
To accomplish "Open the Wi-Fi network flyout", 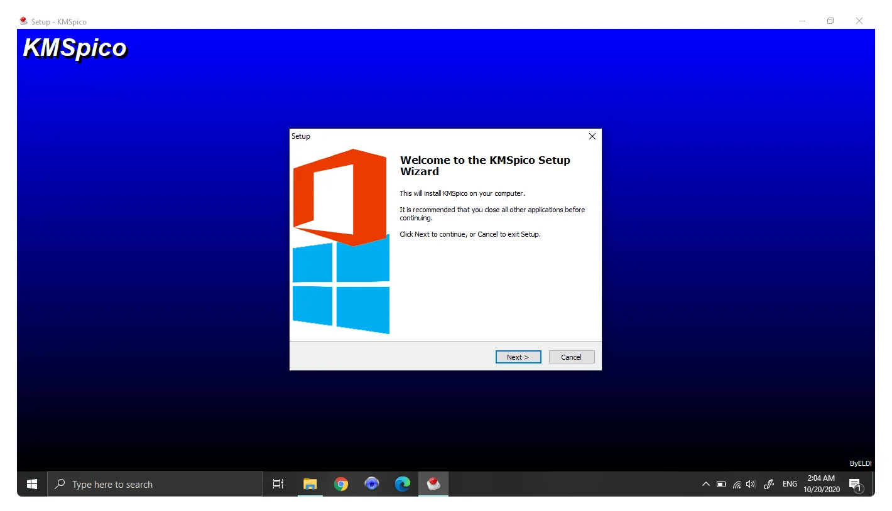I will click(737, 484).
